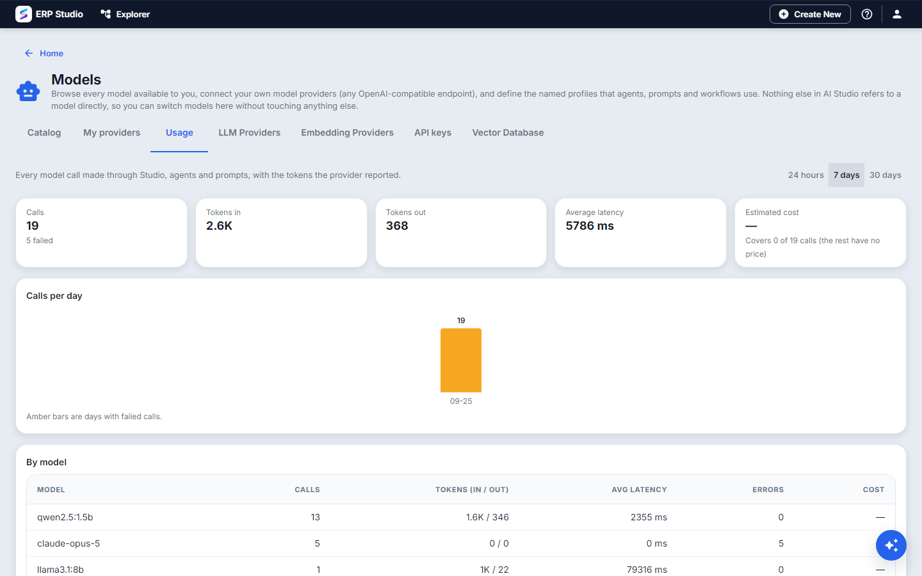Click the AVG LATENCY column header
The width and height of the screenshot is (922, 576).
coord(639,490)
